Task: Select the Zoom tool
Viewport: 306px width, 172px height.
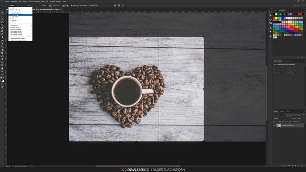Action: coord(2,72)
